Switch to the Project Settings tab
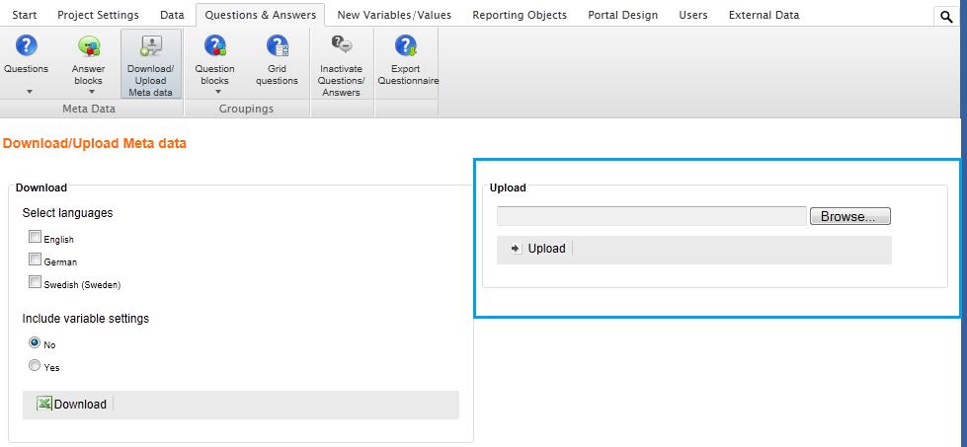Image resolution: width=967 pixels, height=447 pixels. tap(98, 15)
